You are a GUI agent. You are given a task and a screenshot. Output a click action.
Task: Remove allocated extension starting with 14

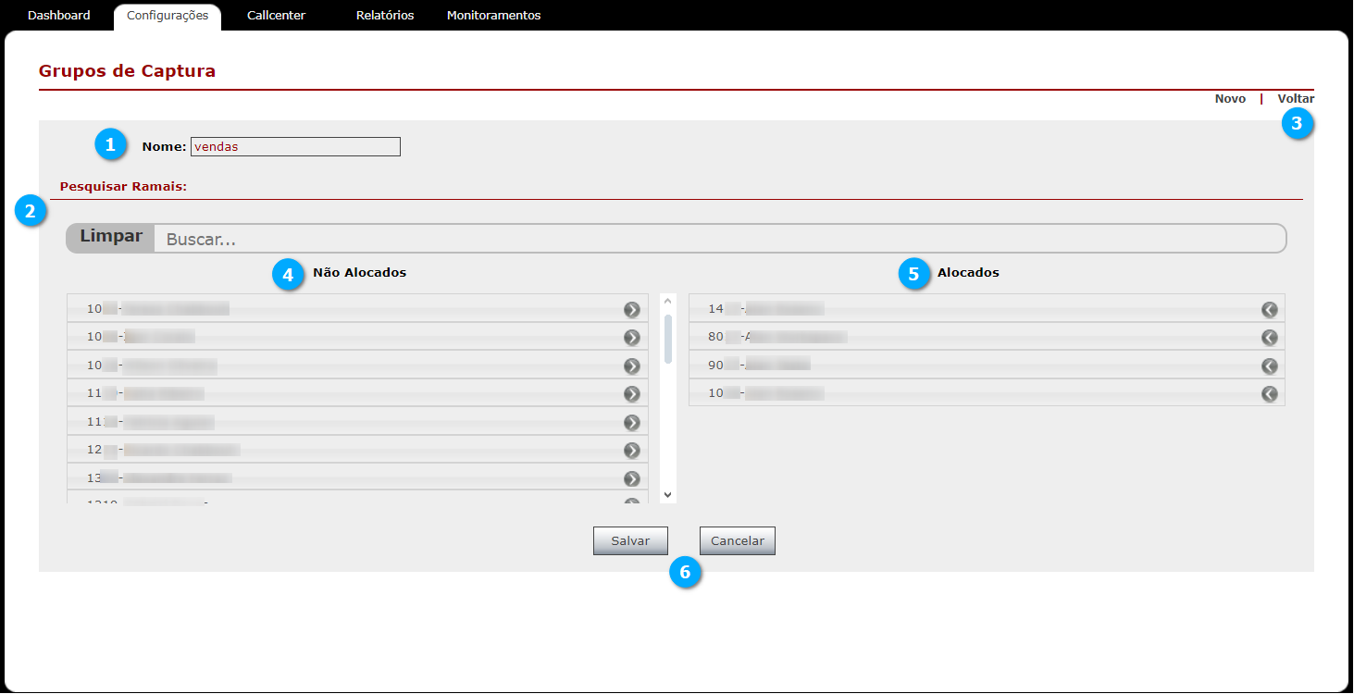[x=1270, y=309]
